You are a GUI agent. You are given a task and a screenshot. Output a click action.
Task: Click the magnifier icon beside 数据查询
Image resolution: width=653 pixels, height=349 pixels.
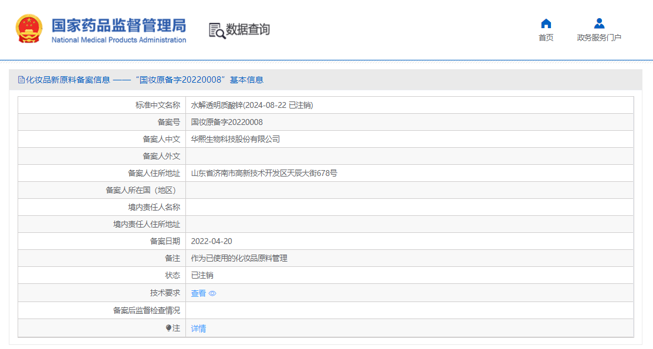[x=215, y=29]
